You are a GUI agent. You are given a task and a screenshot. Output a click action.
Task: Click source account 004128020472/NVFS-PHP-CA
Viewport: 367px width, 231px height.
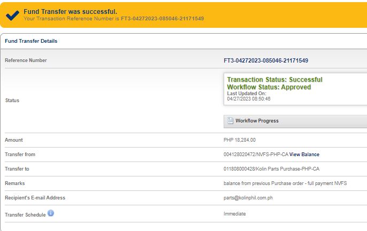pos(256,155)
